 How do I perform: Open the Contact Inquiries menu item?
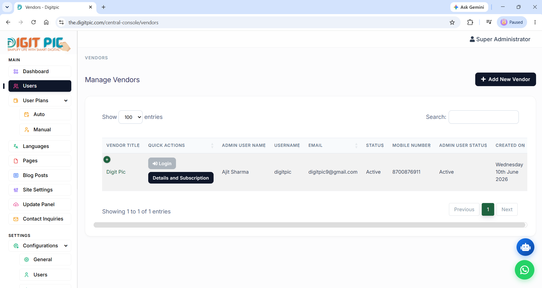(40, 219)
